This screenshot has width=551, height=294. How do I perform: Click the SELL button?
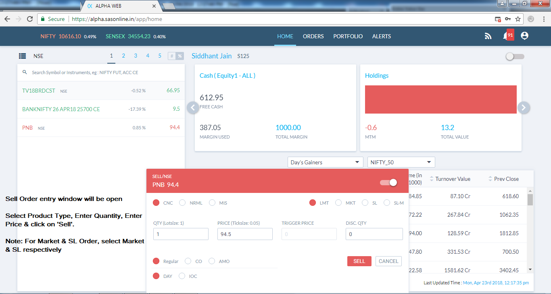(359, 261)
